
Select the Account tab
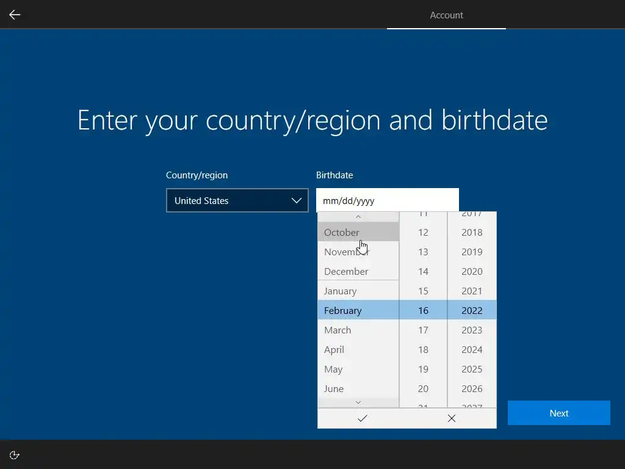[x=446, y=15]
